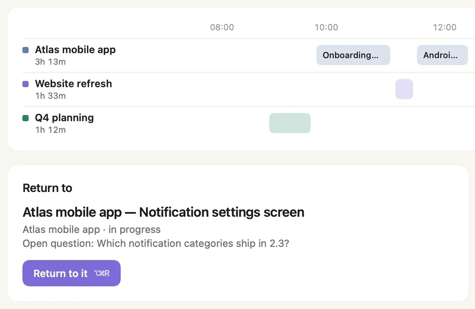Click the blue Atlas mobile app color dot
Screen dimensions: 475x309
(x=26, y=50)
